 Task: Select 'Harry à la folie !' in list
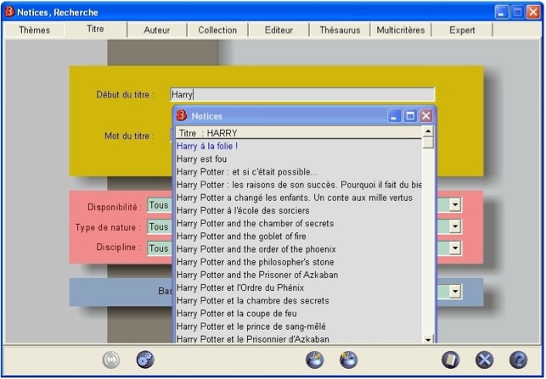click(299, 146)
